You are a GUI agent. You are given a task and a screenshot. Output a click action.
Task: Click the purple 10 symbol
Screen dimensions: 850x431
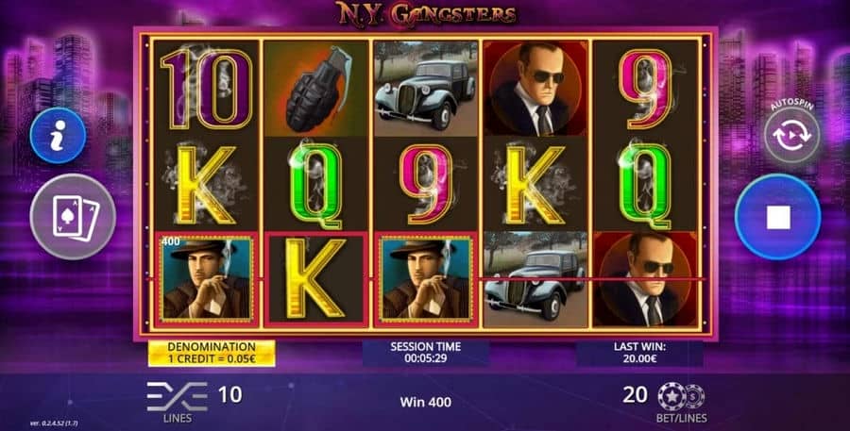[207, 89]
